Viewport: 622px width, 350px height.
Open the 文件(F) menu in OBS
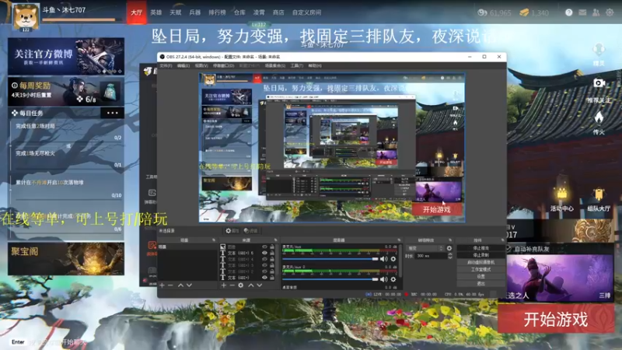pos(166,65)
